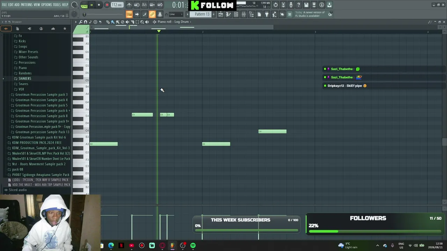The image size is (447, 251).
Task: Save project with floppy disk icon
Action: point(306,5)
